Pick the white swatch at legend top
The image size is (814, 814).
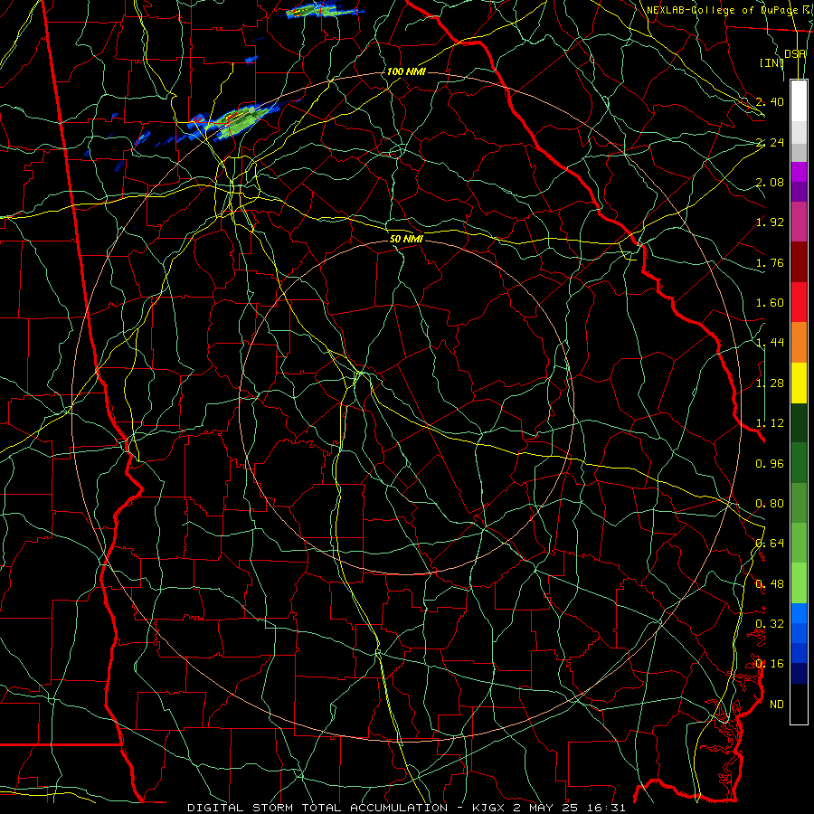[799, 101]
